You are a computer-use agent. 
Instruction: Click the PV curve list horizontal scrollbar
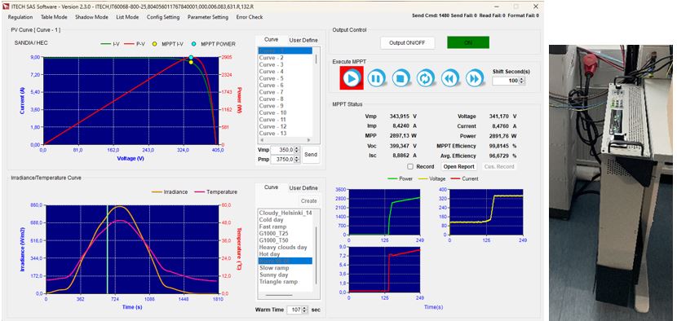click(x=285, y=141)
